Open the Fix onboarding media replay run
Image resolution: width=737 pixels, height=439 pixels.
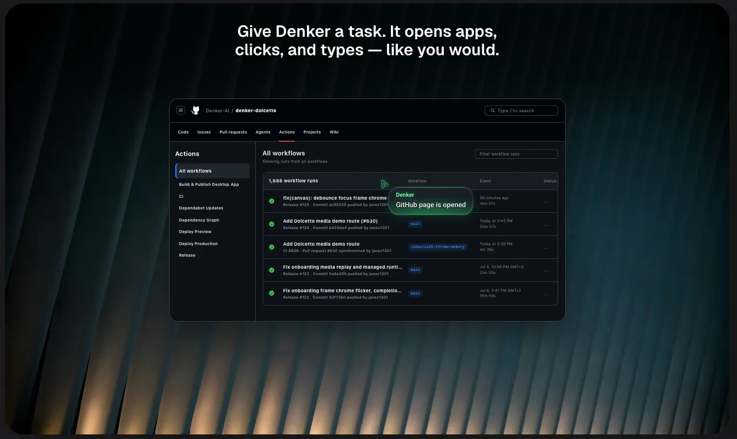pyautogui.click(x=343, y=267)
